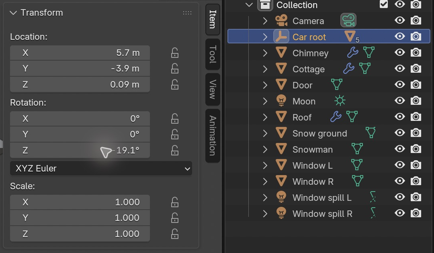
Task: Switch to the Tool sidebar tab
Action: point(213,54)
